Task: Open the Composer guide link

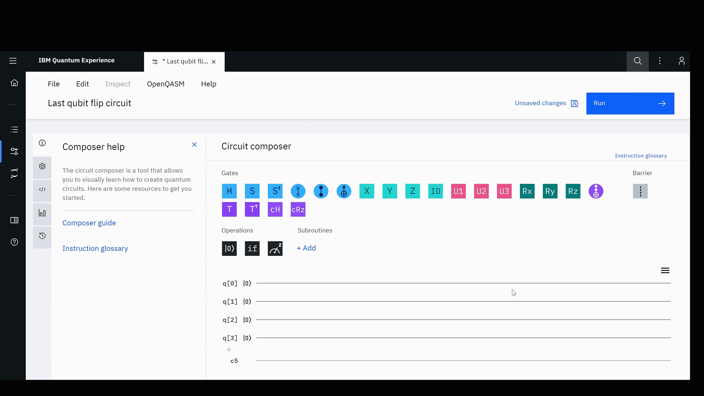Action: pos(89,223)
